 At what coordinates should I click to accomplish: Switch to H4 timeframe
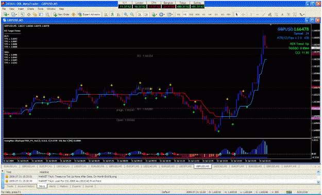[x=210, y=14]
